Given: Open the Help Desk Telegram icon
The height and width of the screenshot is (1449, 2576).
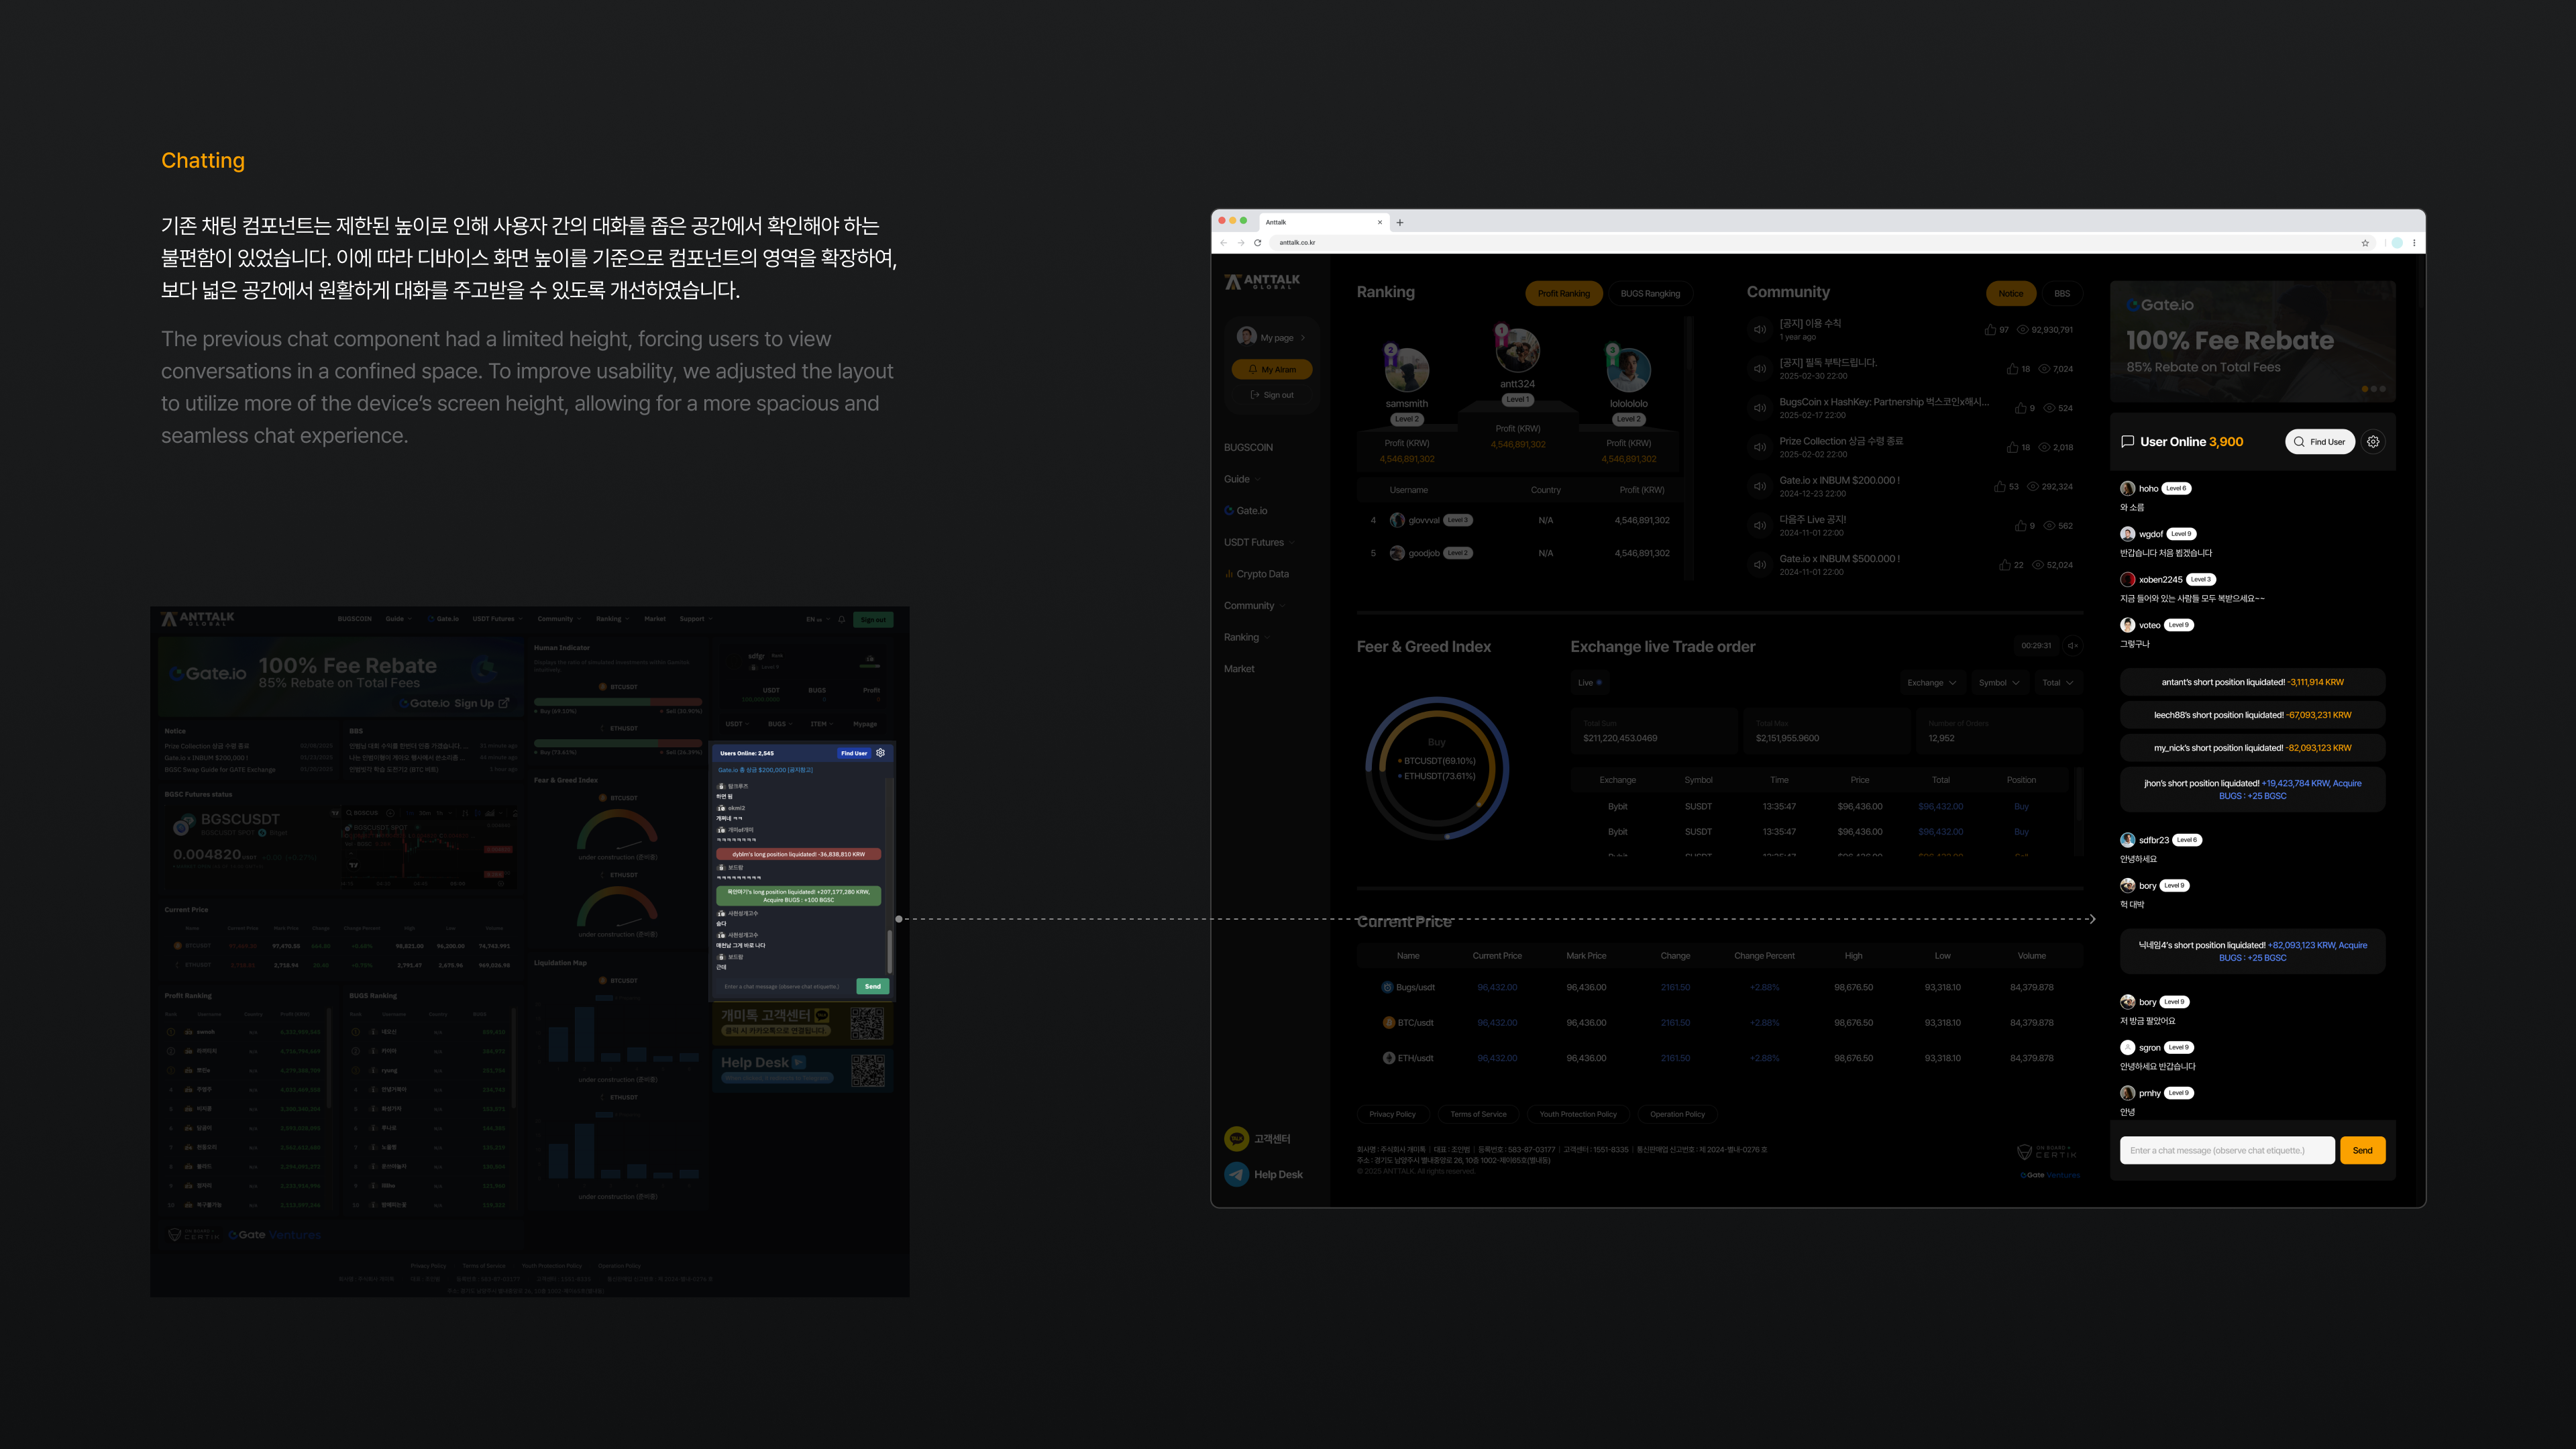Looking at the screenshot, I should [1237, 1174].
